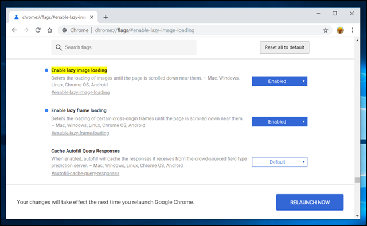This screenshot has width=367, height=226.
Task: Follow the #enable-lazy-image-loading link
Action: click(80, 93)
